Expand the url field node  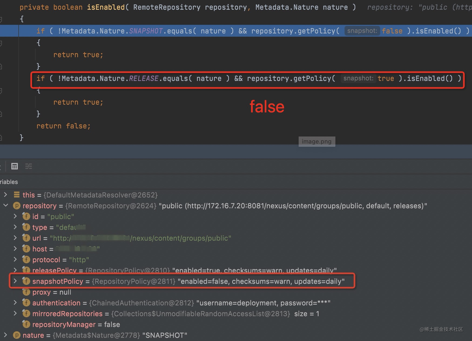coord(15,238)
